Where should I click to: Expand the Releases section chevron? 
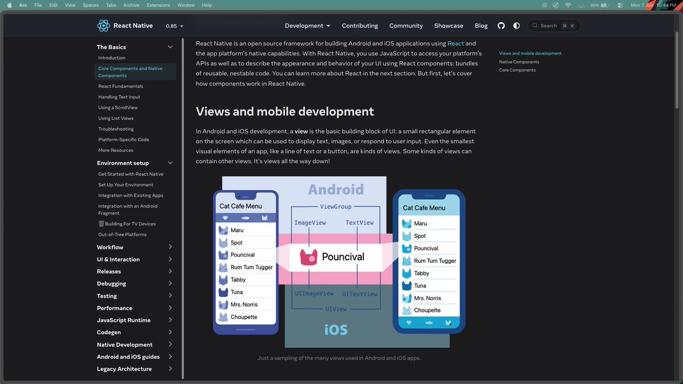(170, 271)
